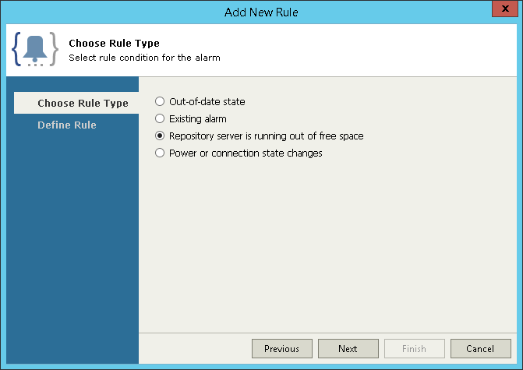Close the Add New Rule dialog
The height and width of the screenshot is (370, 523).
504,12
